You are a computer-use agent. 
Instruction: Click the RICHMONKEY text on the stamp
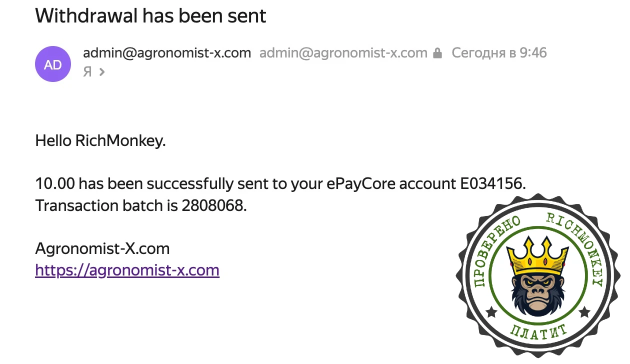(580, 245)
